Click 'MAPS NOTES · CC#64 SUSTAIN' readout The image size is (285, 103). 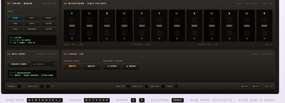click(x=31, y=75)
